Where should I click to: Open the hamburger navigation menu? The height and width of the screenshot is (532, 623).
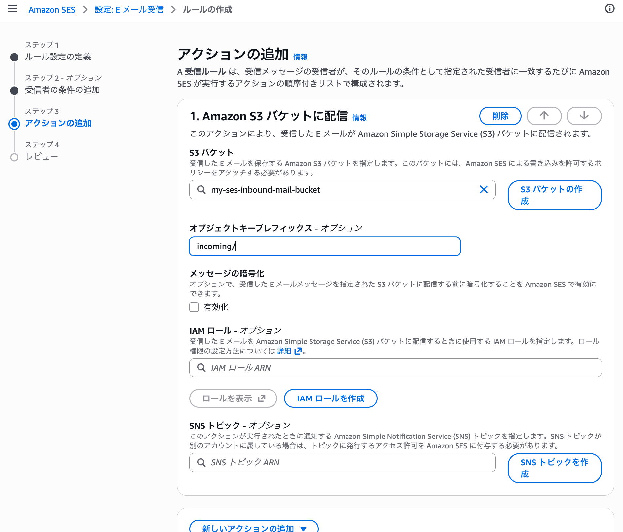coord(12,9)
